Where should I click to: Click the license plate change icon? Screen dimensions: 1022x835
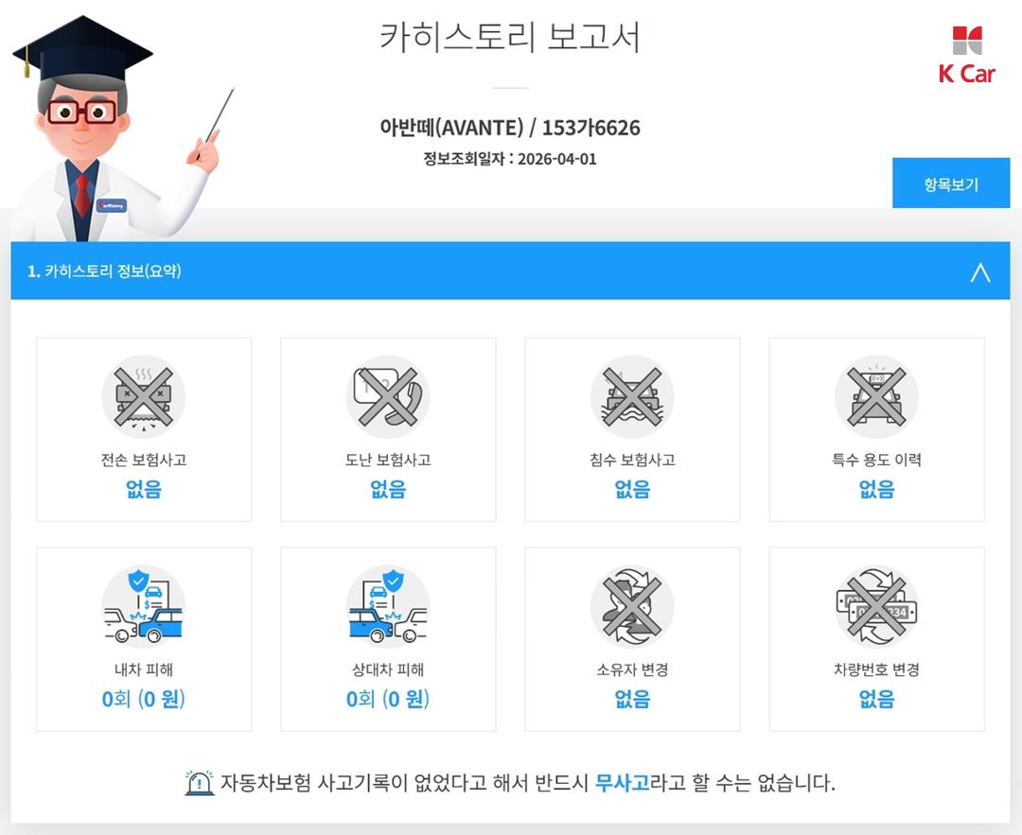point(876,606)
